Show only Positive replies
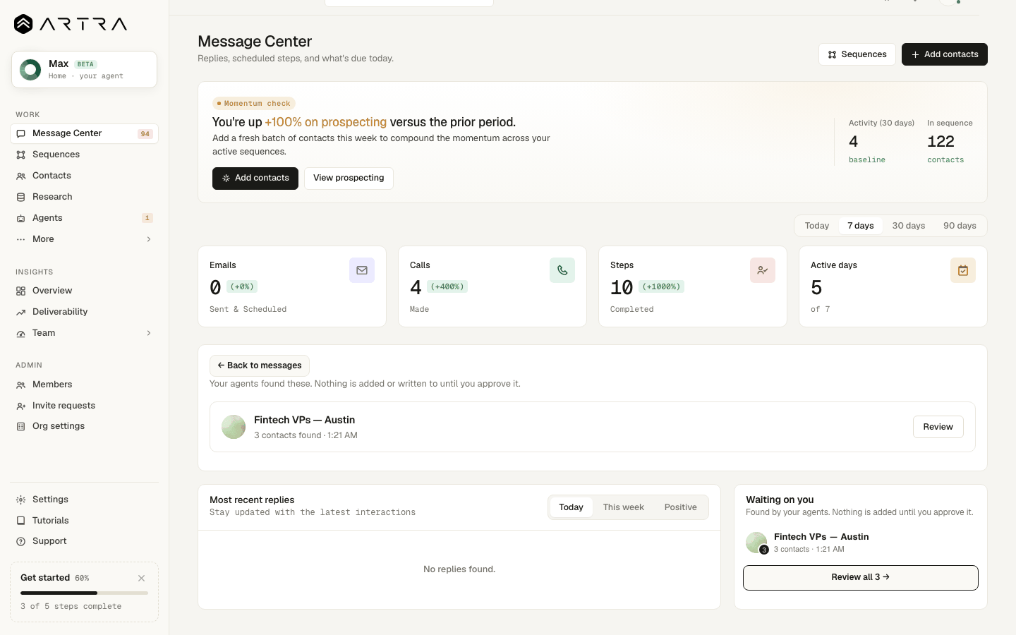 [681, 507]
